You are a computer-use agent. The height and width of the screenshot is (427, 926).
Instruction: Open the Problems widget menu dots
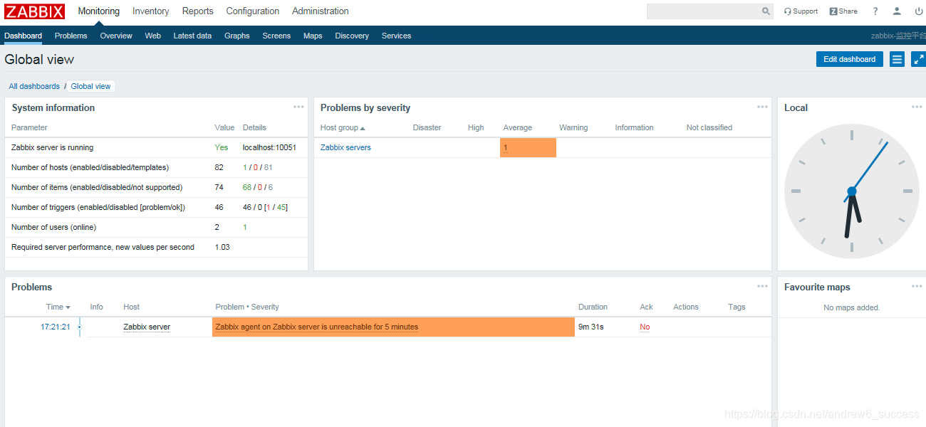click(762, 286)
